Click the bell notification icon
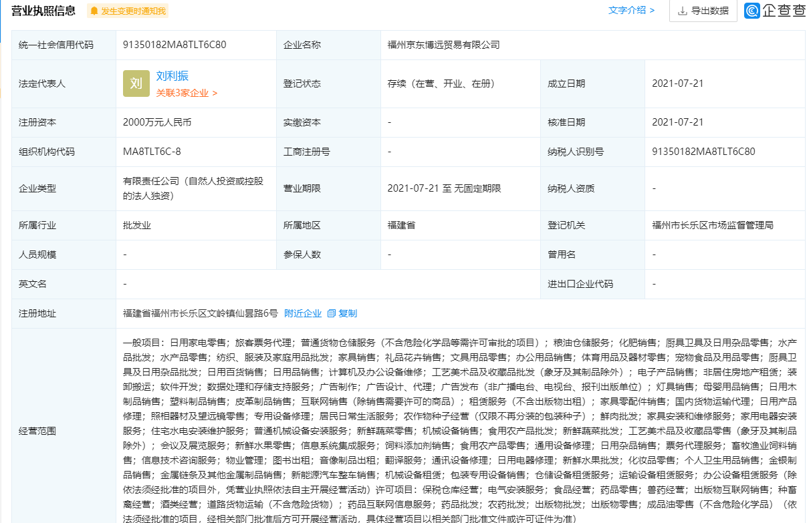 94,11
